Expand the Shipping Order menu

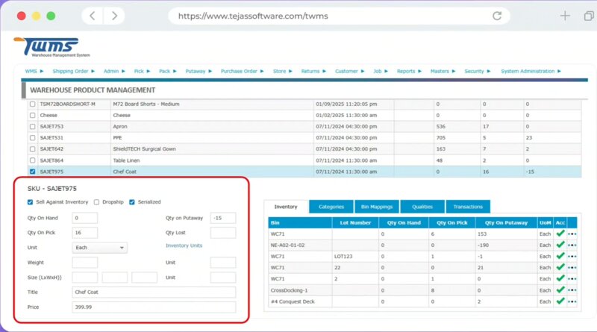click(x=73, y=72)
